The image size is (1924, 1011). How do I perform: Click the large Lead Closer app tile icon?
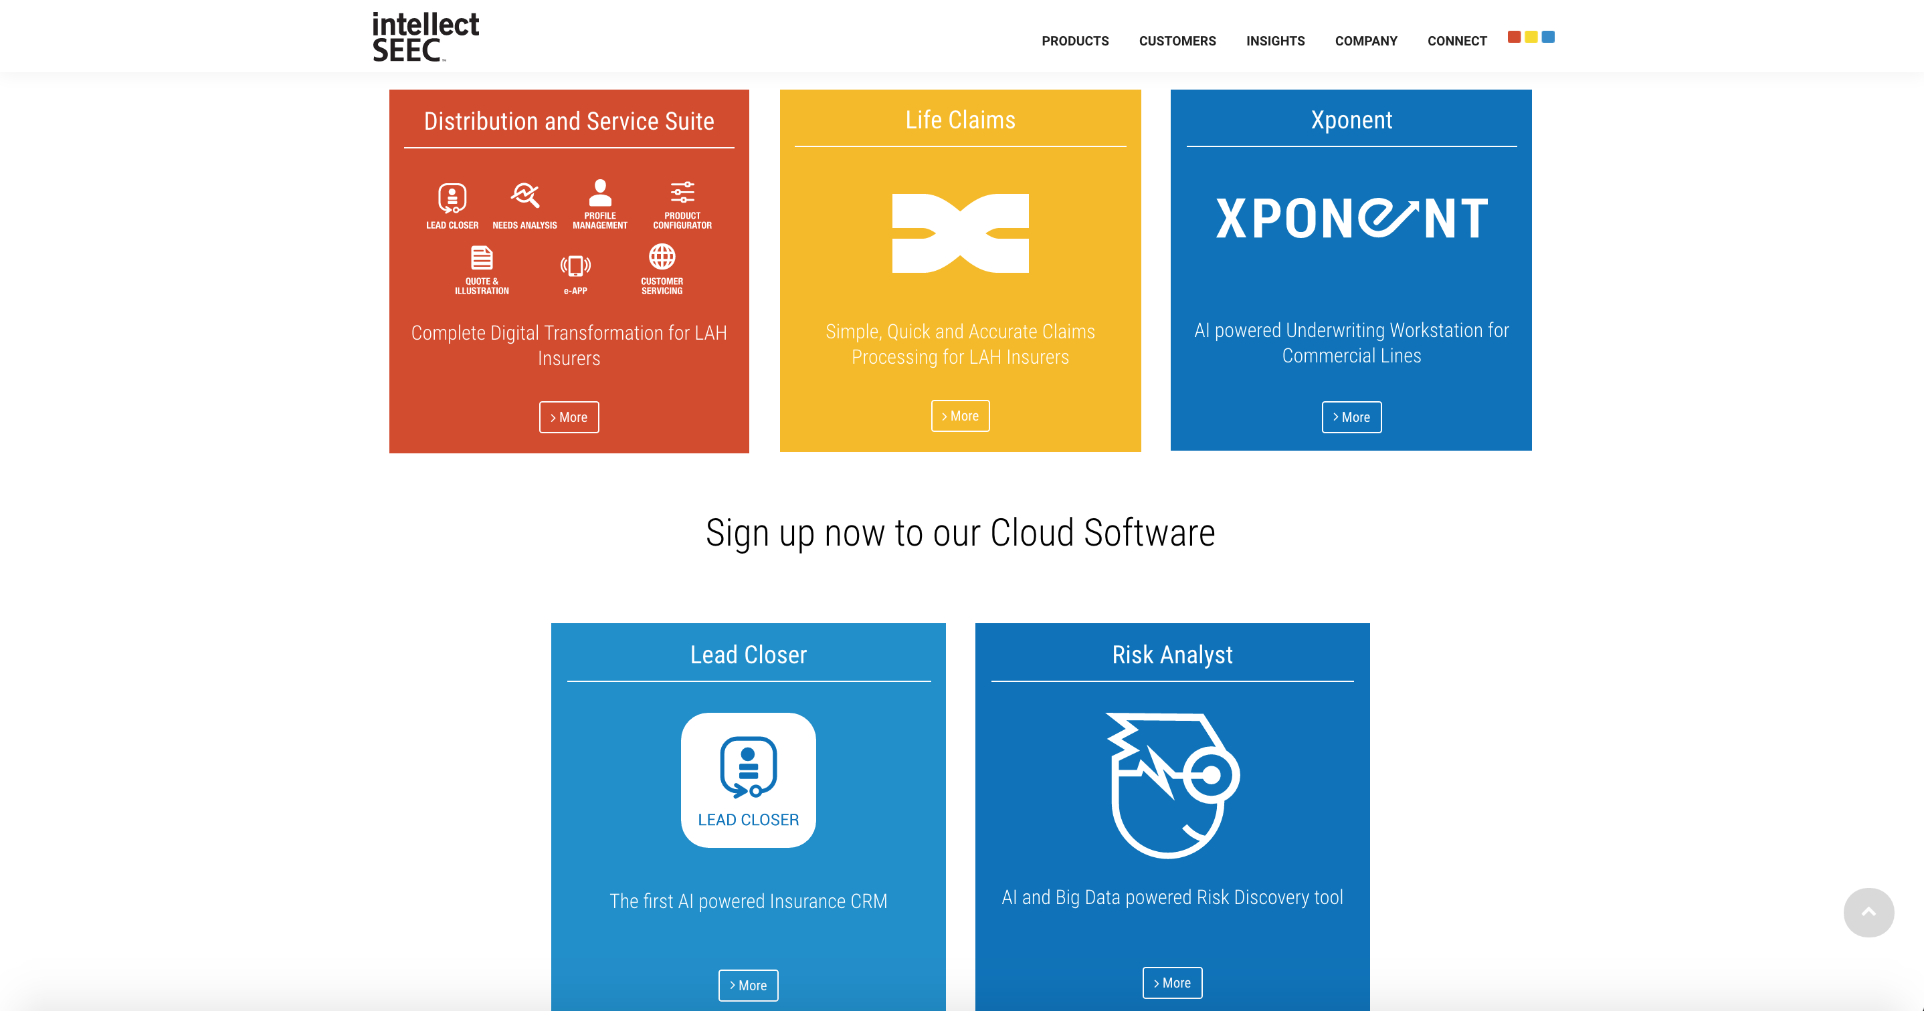coord(748,780)
